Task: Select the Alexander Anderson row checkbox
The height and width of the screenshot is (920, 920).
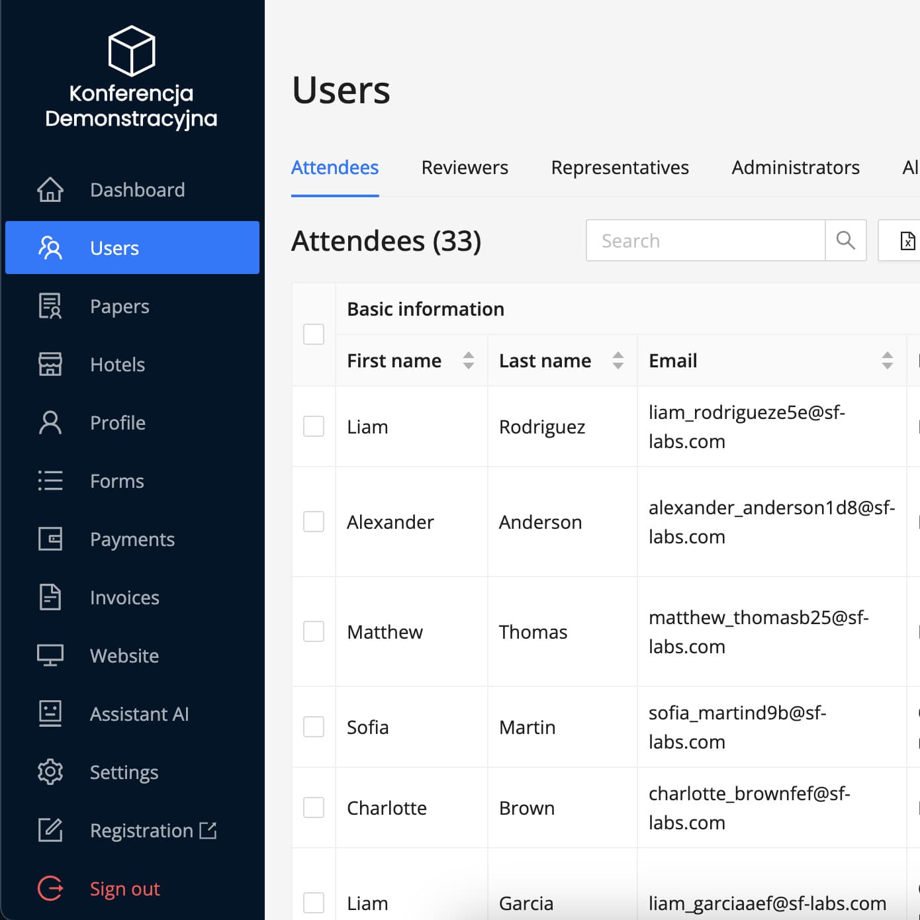Action: pyautogui.click(x=314, y=522)
